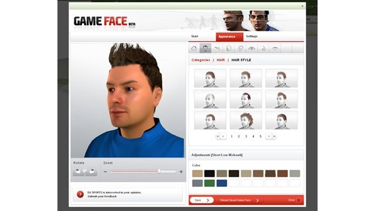Choose the second-row last hair style thumbnail

coord(281,99)
